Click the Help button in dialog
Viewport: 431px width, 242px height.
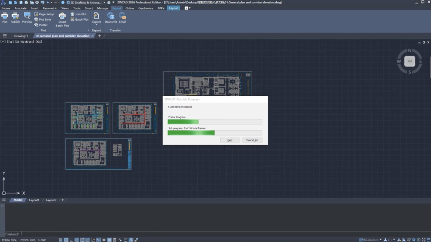230,140
